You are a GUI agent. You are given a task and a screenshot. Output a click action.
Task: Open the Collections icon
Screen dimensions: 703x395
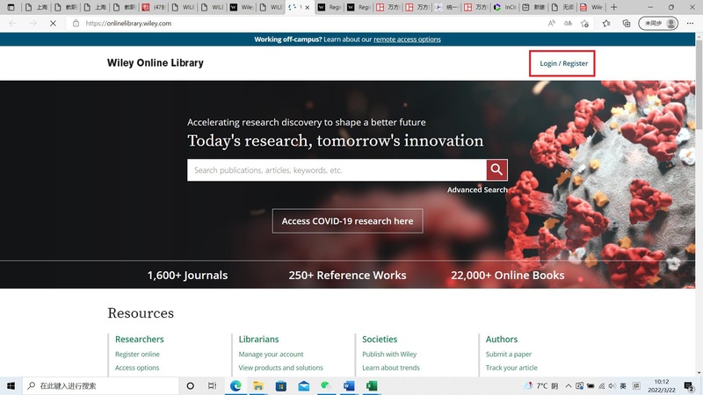tap(627, 24)
